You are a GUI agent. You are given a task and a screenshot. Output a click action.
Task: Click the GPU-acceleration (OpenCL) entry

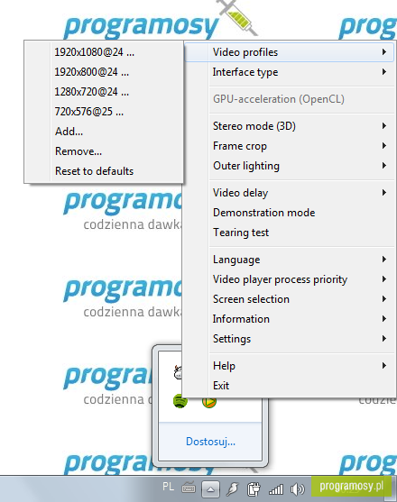[290, 99]
